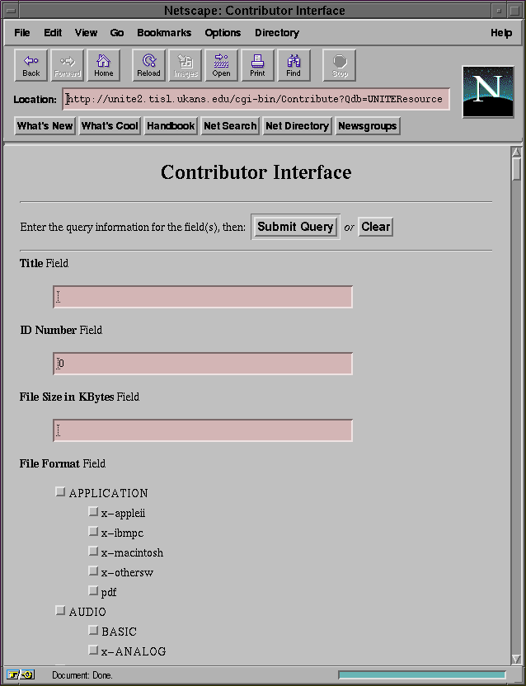Click the Images toolbar icon

pos(186,65)
